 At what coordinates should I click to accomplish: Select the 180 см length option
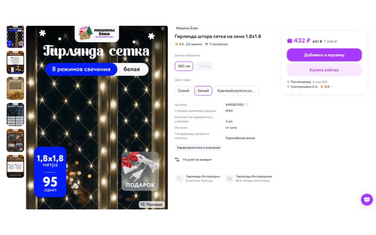click(184, 66)
